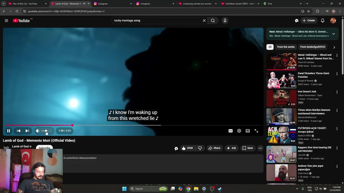The height and width of the screenshot is (193, 344).
Task: Switch to the Kick browser tab
Action: 282,4
